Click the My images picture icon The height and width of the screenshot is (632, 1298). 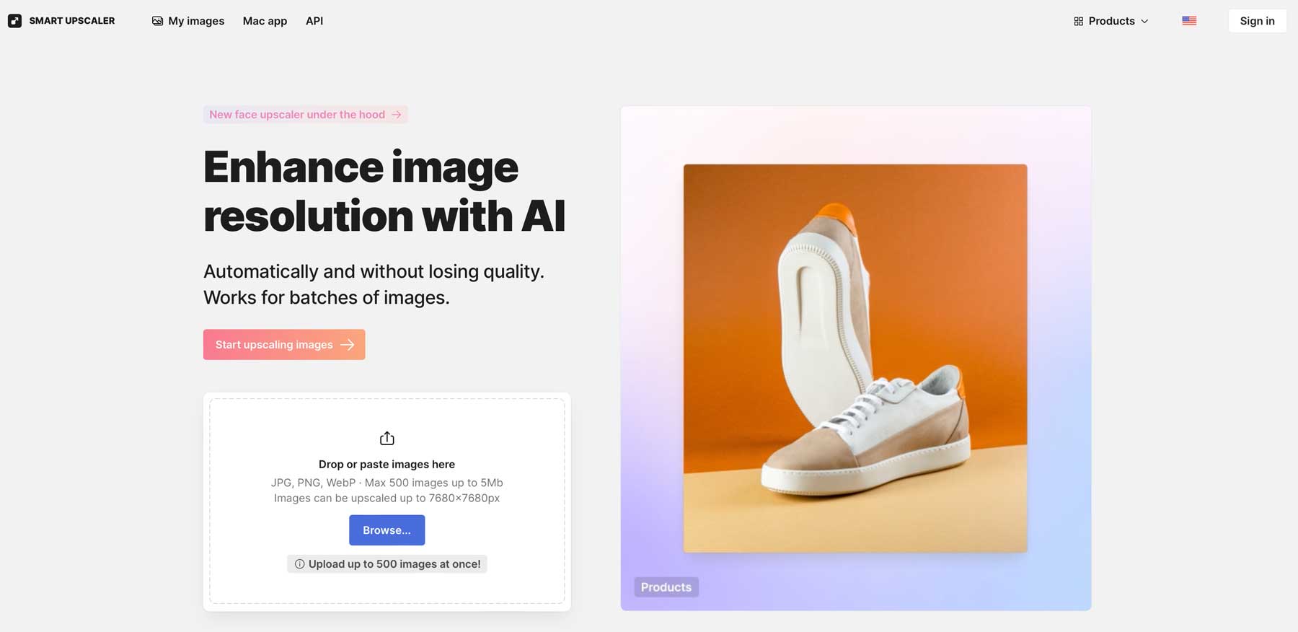pos(157,21)
